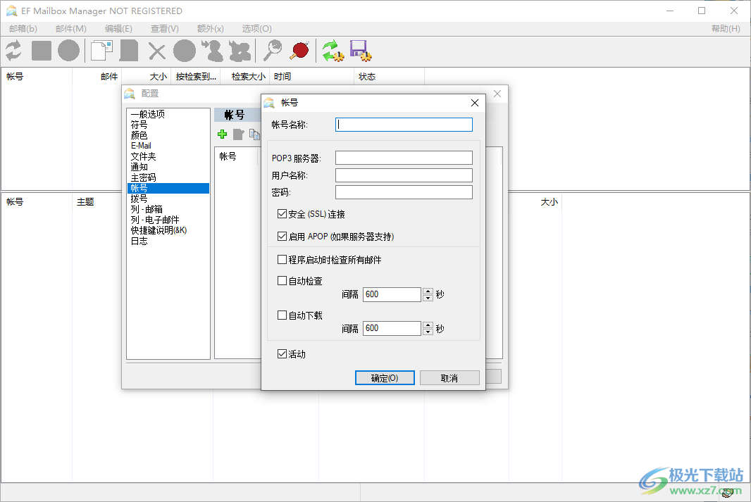Click the gray X delete icon in toolbar

click(x=157, y=51)
